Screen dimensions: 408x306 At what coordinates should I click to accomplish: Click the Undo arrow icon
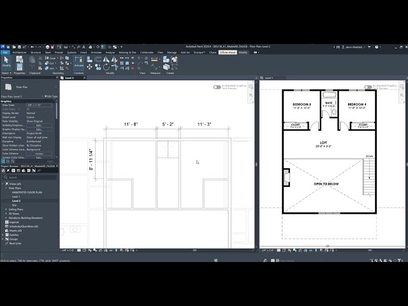(x=32, y=47)
